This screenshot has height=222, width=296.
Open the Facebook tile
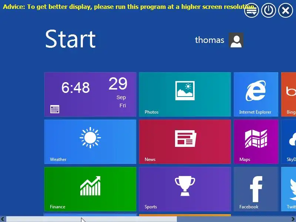(x=256, y=189)
